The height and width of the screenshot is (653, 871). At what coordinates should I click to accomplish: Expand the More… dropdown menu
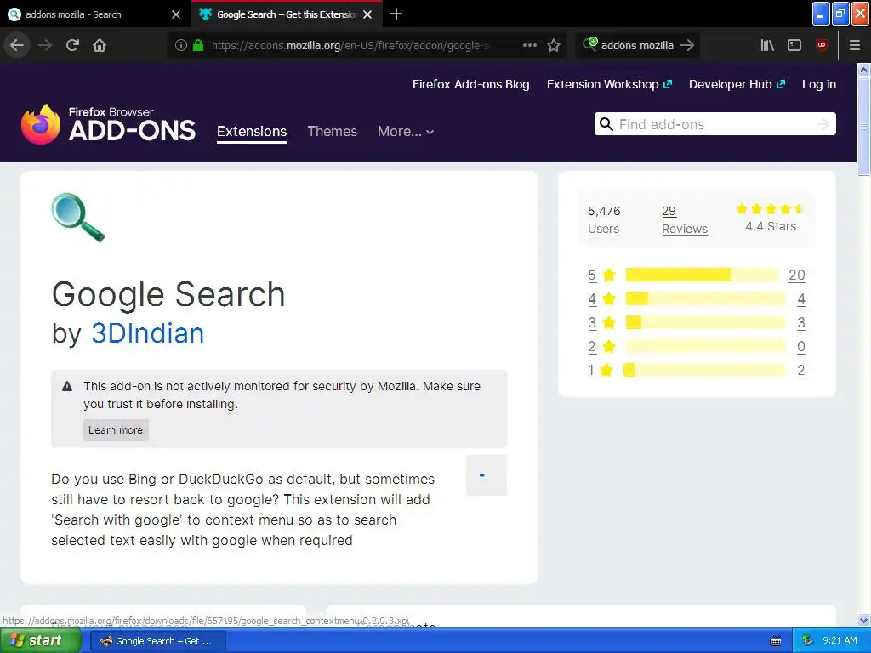tap(406, 131)
